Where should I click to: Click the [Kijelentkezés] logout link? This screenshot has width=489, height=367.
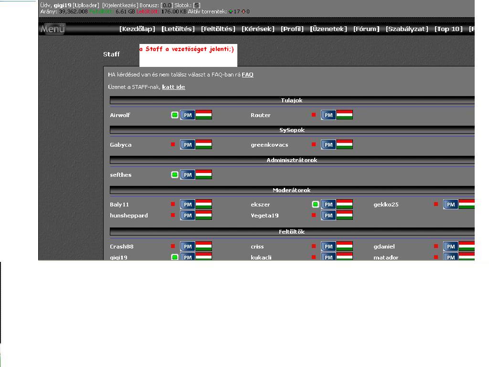120,5
